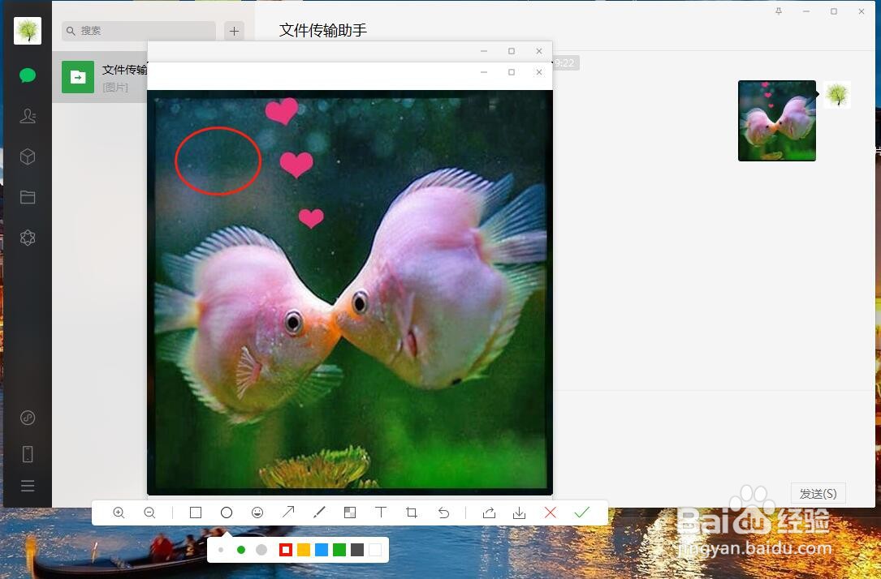Select the Mosaic tool
Viewport: 881px width, 579px height.
[x=350, y=513]
